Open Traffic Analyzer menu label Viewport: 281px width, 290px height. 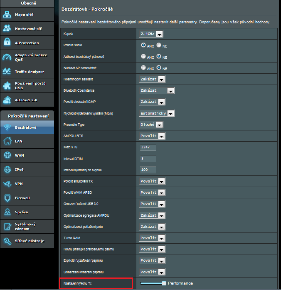(30, 72)
